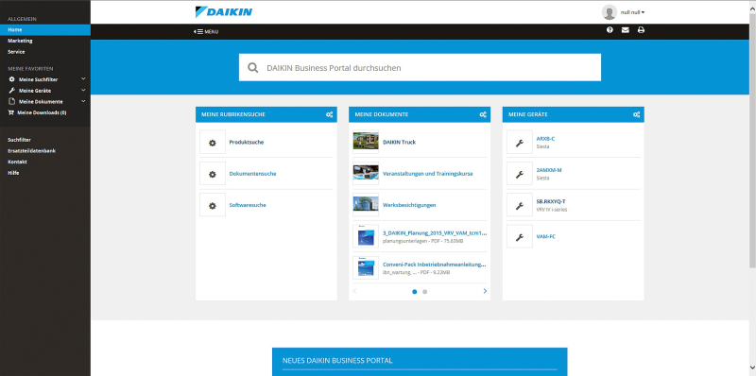Viewport: 756px width, 376px height.
Task: Click the DAIKIN logo
Action: [x=224, y=11]
